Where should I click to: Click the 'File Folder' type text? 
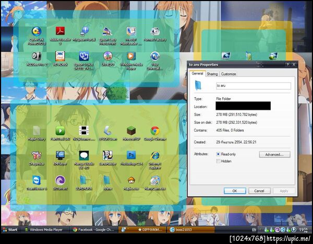[224, 99]
